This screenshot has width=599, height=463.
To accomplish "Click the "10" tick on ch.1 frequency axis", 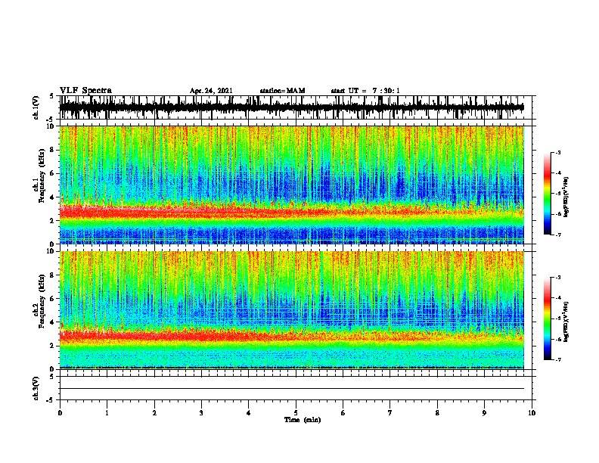I will click(x=52, y=126).
